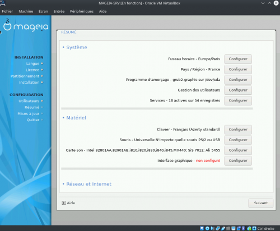The height and width of the screenshot is (231, 280).
Task: Click the title bar roll-up chevron
Action: click(x=269, y=3)
